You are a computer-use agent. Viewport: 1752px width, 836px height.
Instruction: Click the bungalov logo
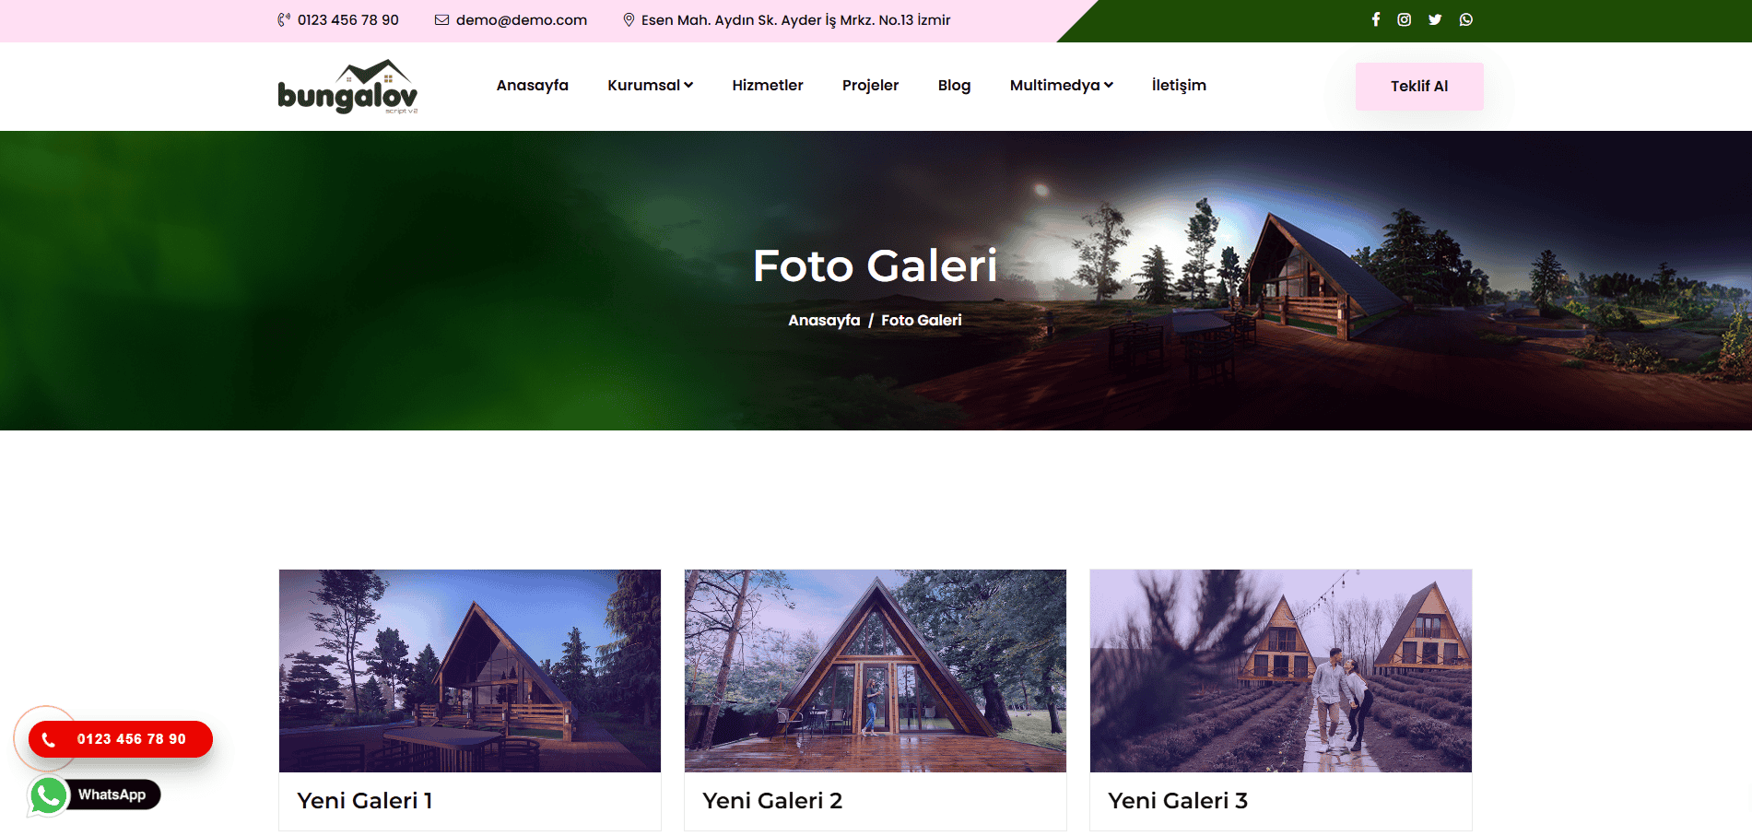tap(347, 87)
